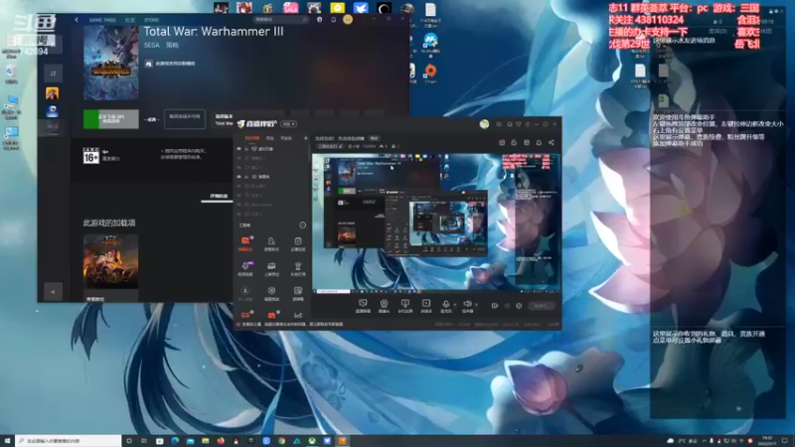Add screen capture source in bottom toolbar
This screenshot has width=795, height=447.
click(363, 306)
